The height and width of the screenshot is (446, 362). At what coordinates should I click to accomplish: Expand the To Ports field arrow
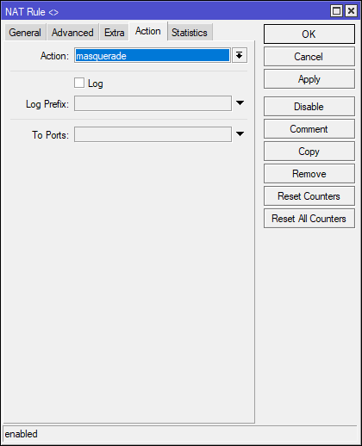point(240,134)
